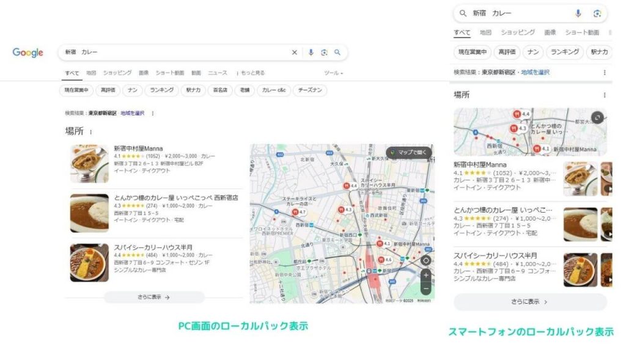Open 新宿中村屋Manna listing on PC

138,148
